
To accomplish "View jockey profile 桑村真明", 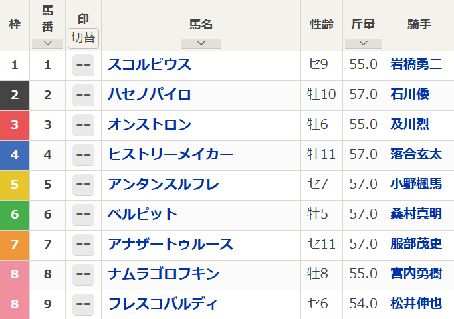I will click(x=416, y=214).
